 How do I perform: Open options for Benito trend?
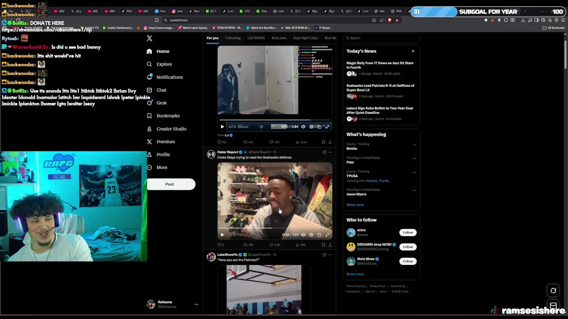point(414,145)
